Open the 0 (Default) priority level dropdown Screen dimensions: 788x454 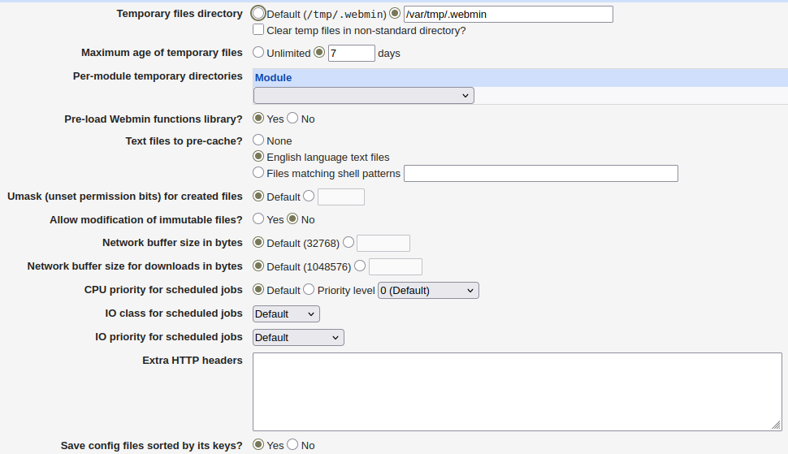428,290
